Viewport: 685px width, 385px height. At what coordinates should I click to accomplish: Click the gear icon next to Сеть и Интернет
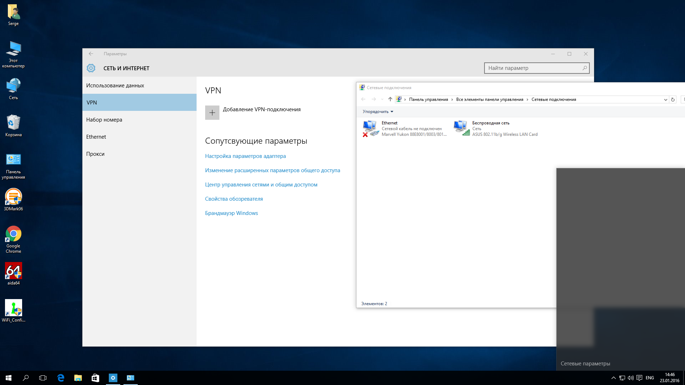click(91, 68)
